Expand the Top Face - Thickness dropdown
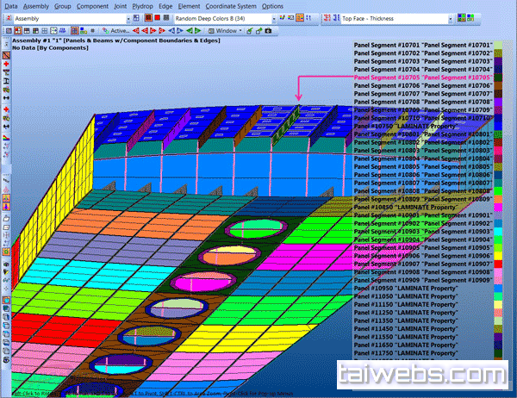This screenshot has height=398, width=517. click(x=452, y=17)
